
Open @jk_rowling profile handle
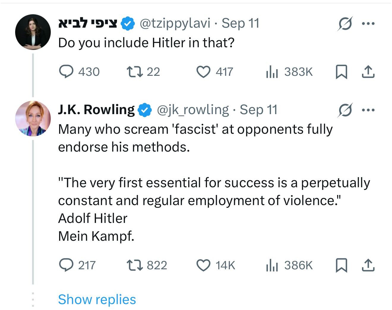click(x=193, y=110)
